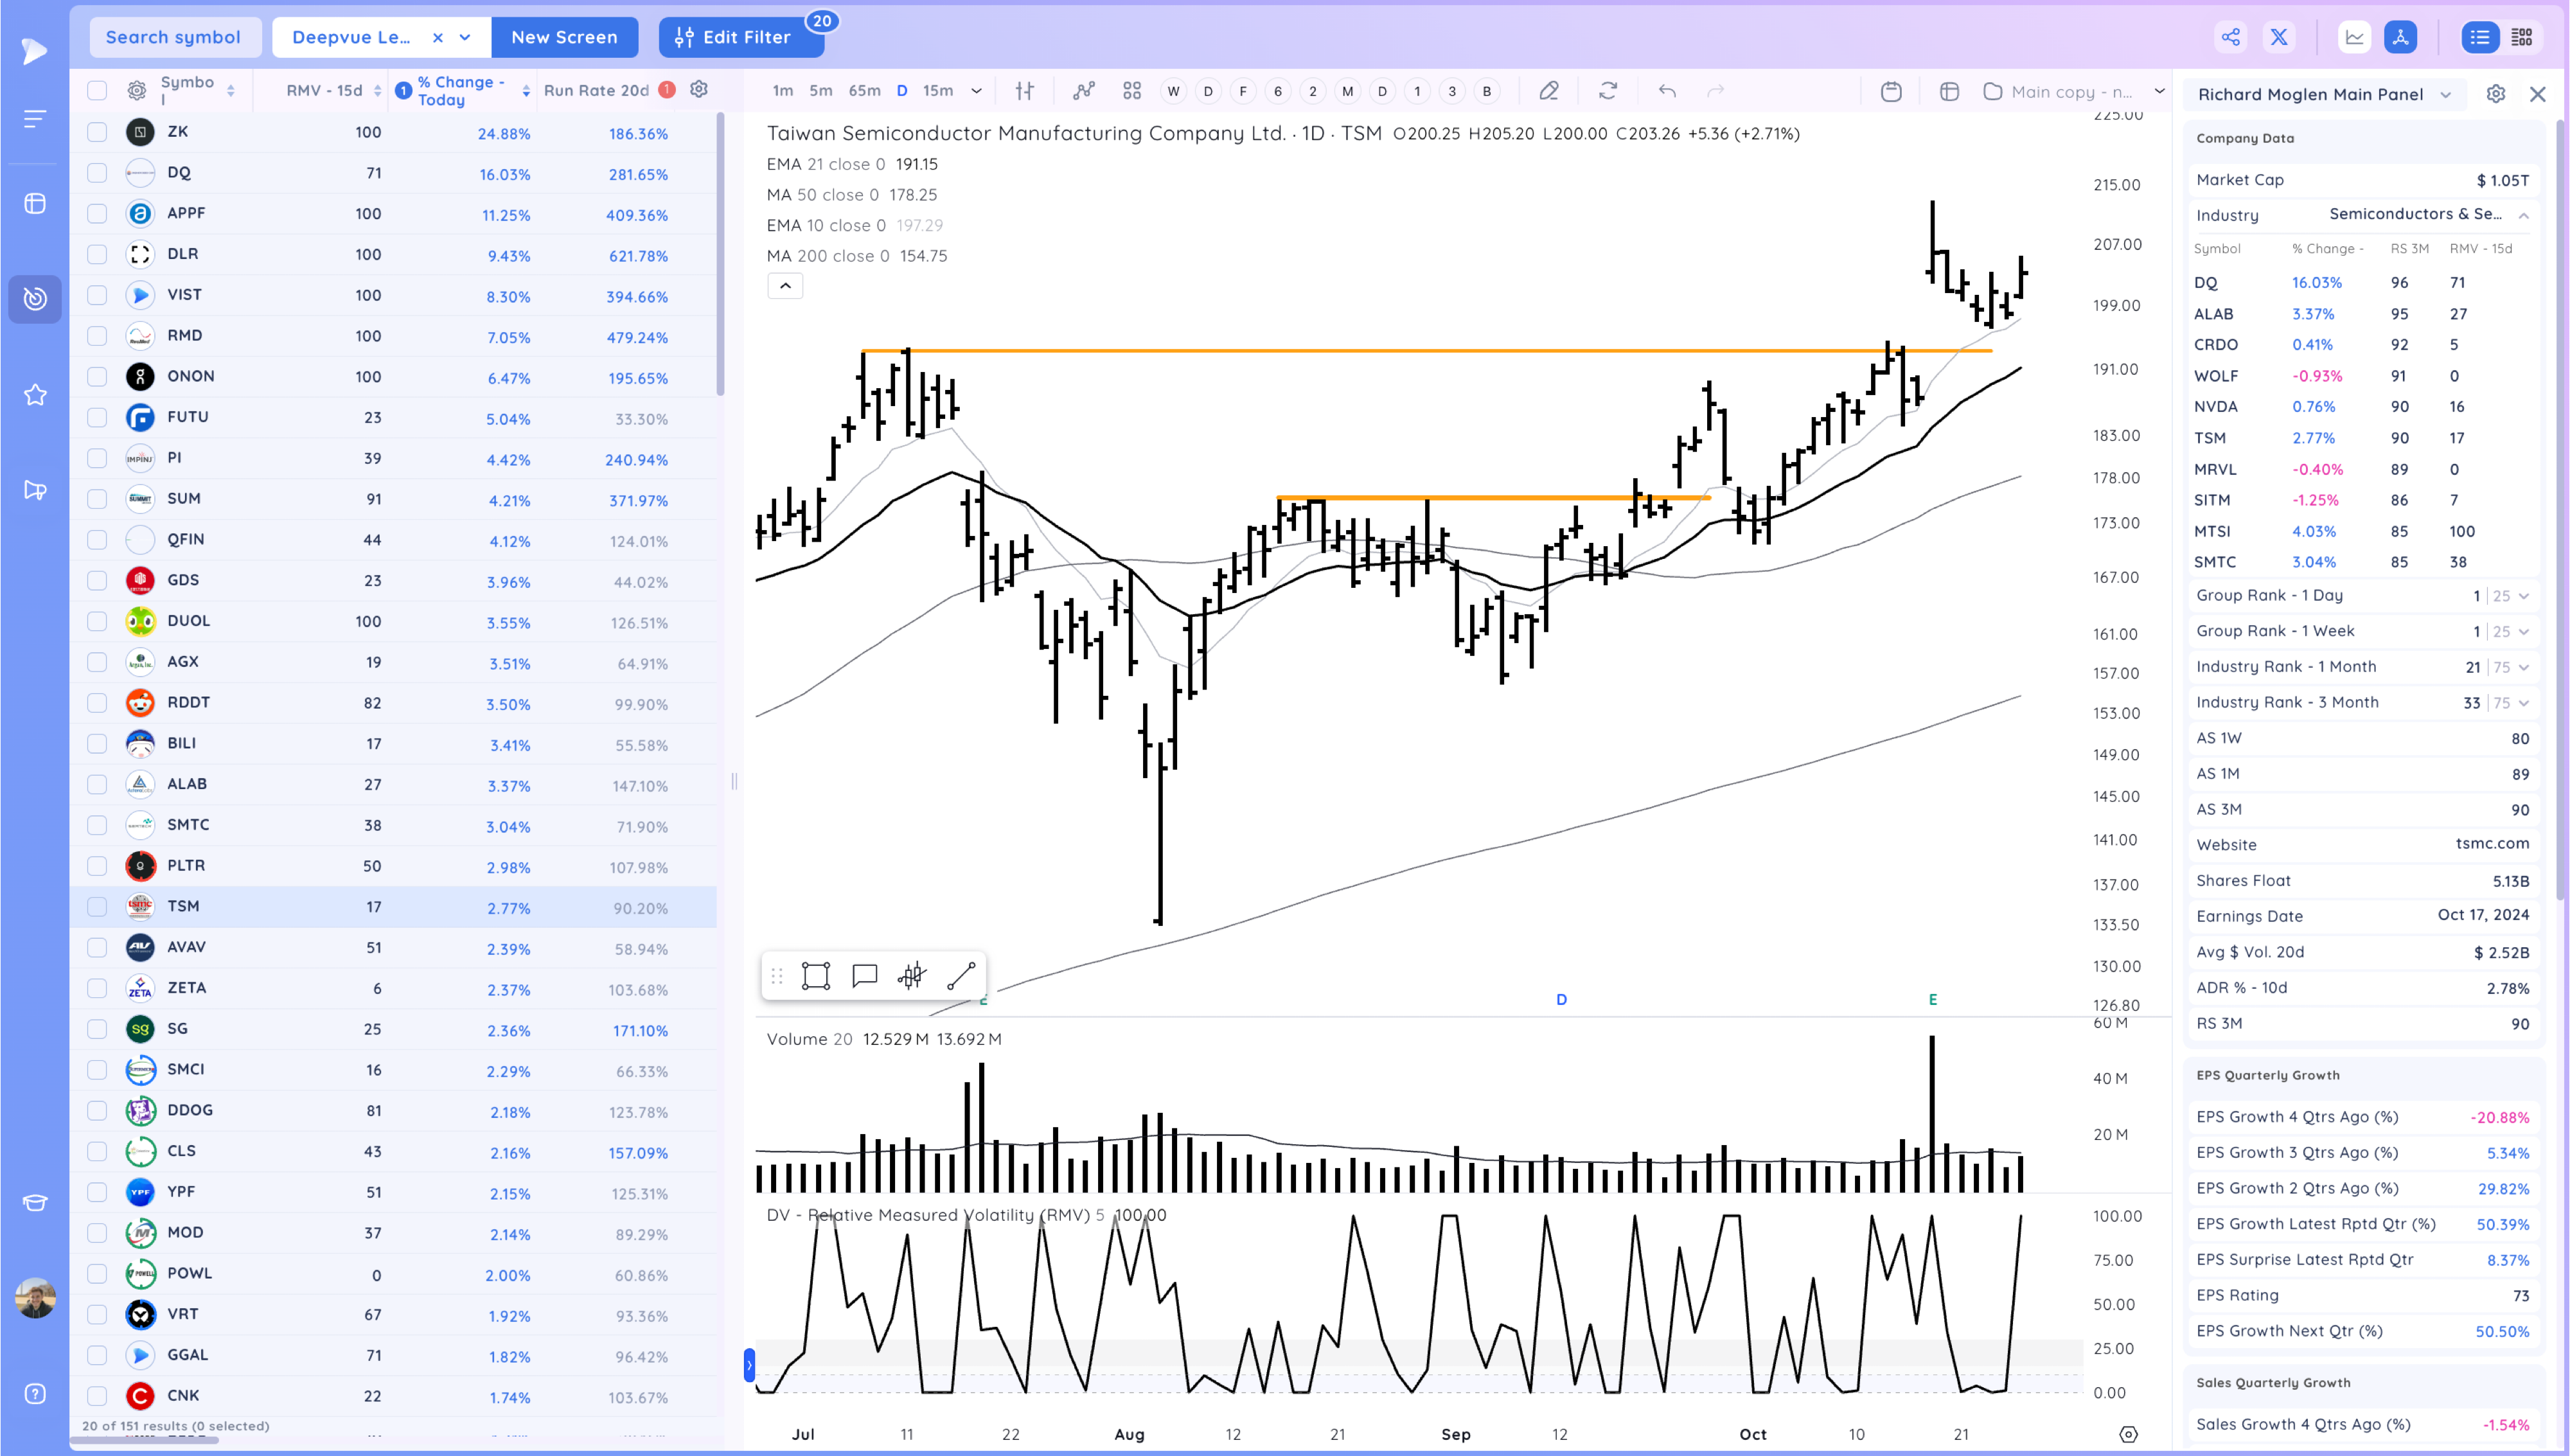Select the rectangle drawing tool

816,976
